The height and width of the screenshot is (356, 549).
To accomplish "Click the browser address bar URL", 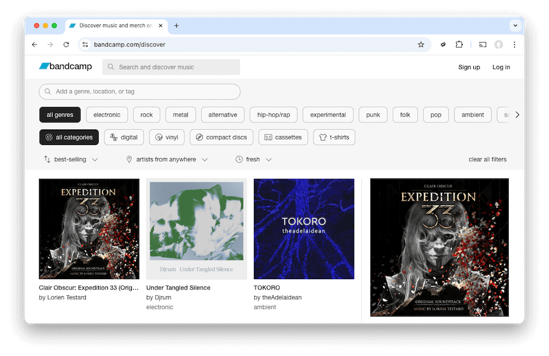I will 129,44.
